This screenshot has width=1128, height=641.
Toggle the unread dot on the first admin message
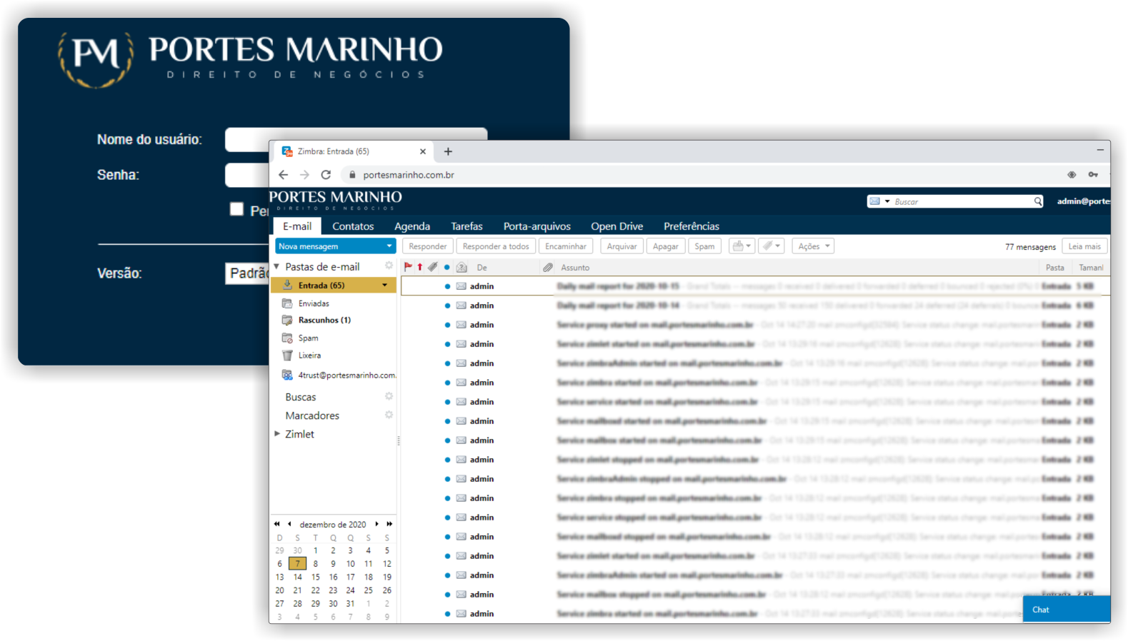click(447, 286)
